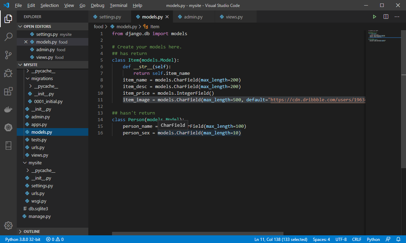Open the Manage gear at bottom of activity bar
This screenshot has height=243, width=406.
click(x=8, y=226)
